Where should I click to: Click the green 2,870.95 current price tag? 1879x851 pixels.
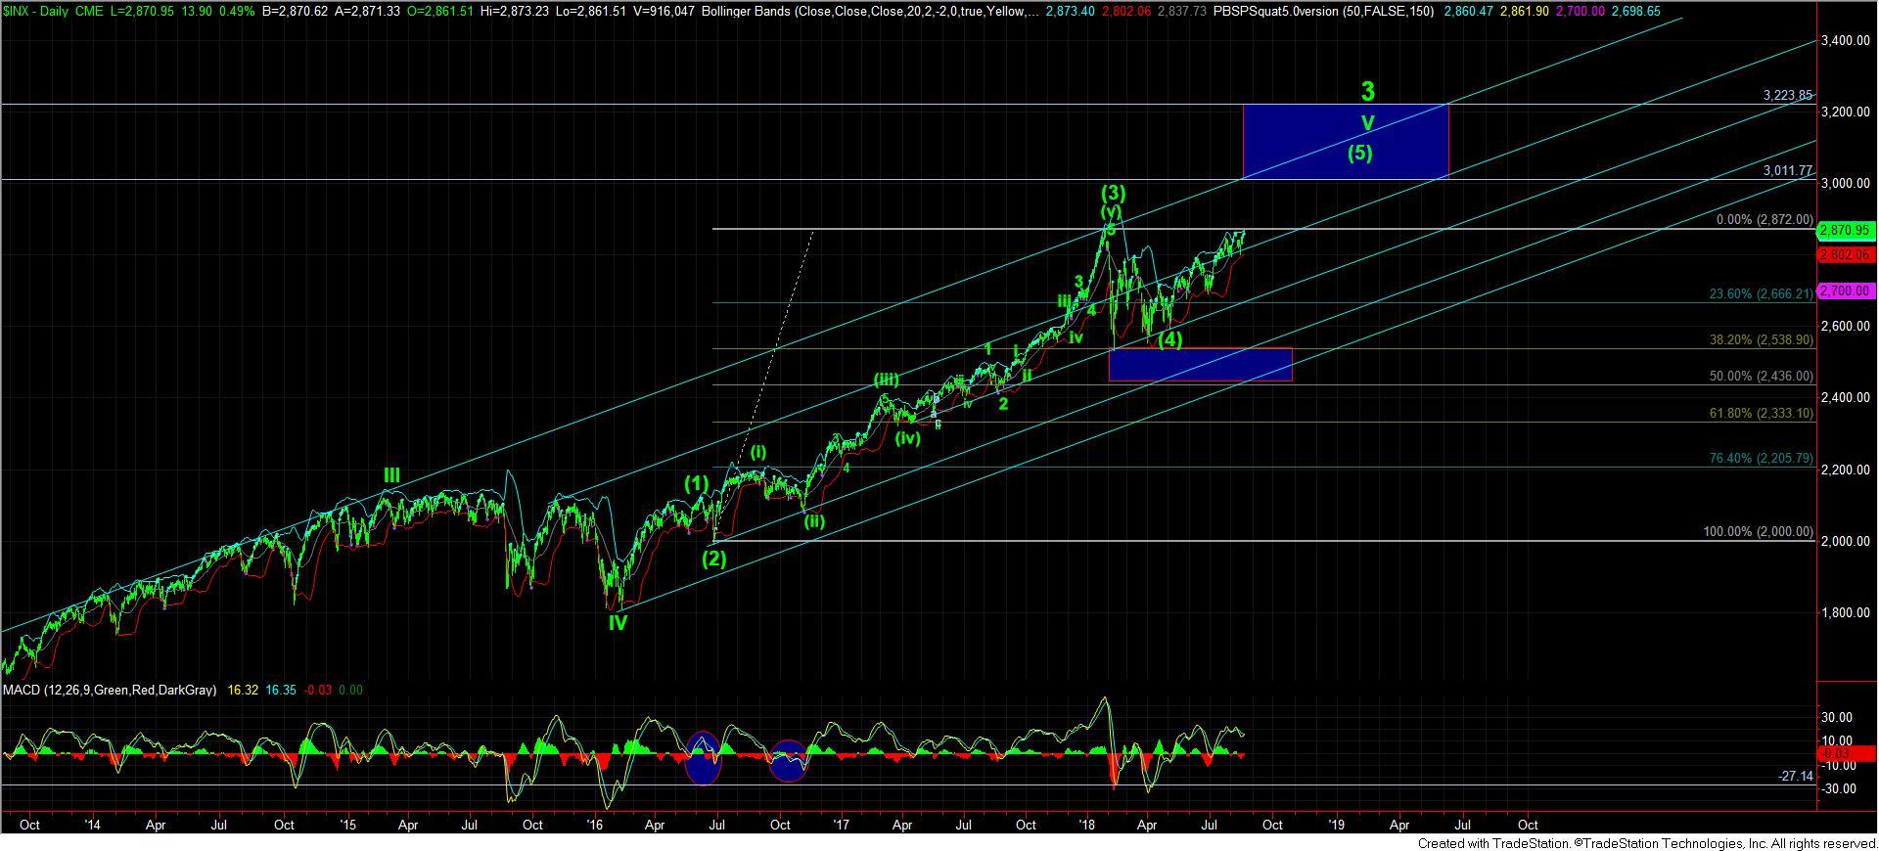pos(1844,230)
